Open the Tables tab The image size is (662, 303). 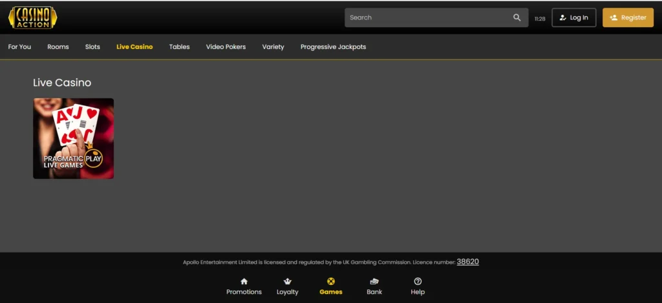(x=180, y=47)
